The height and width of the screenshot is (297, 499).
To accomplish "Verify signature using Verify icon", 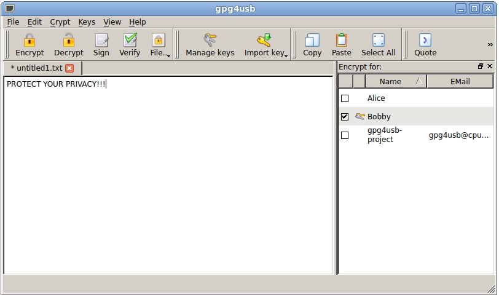I will (x=130, y=40).
